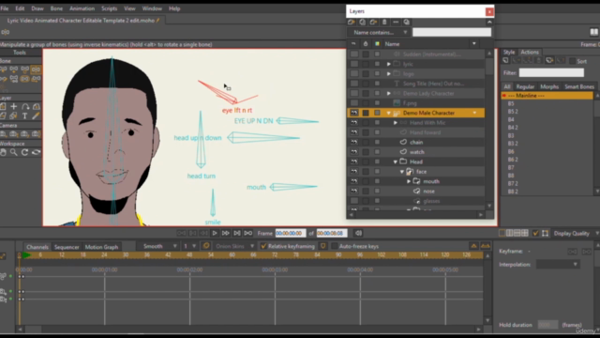Enable the Auto-freeze keys checkbox
The width and height of the screenshot is (600, 338).
pyautogui.click(x=335, y=246)
